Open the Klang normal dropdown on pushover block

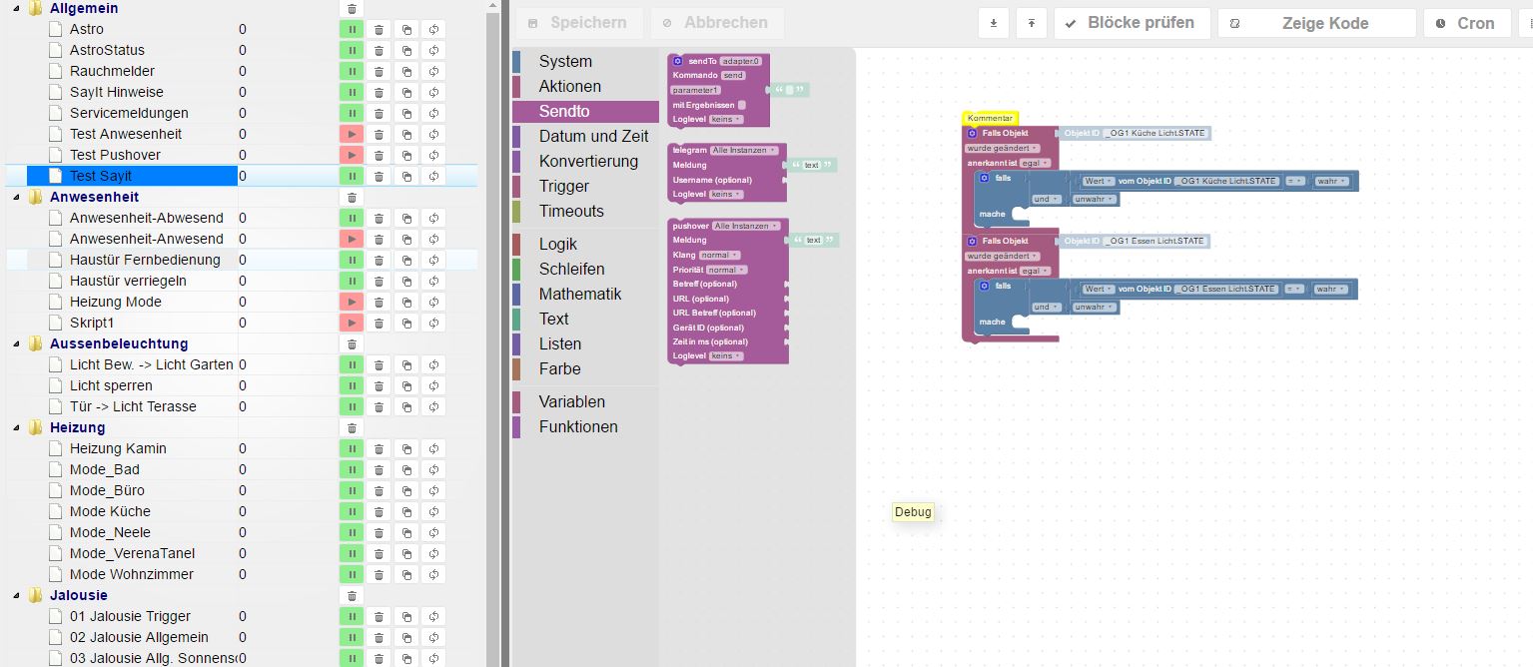[x=720, y=255]
